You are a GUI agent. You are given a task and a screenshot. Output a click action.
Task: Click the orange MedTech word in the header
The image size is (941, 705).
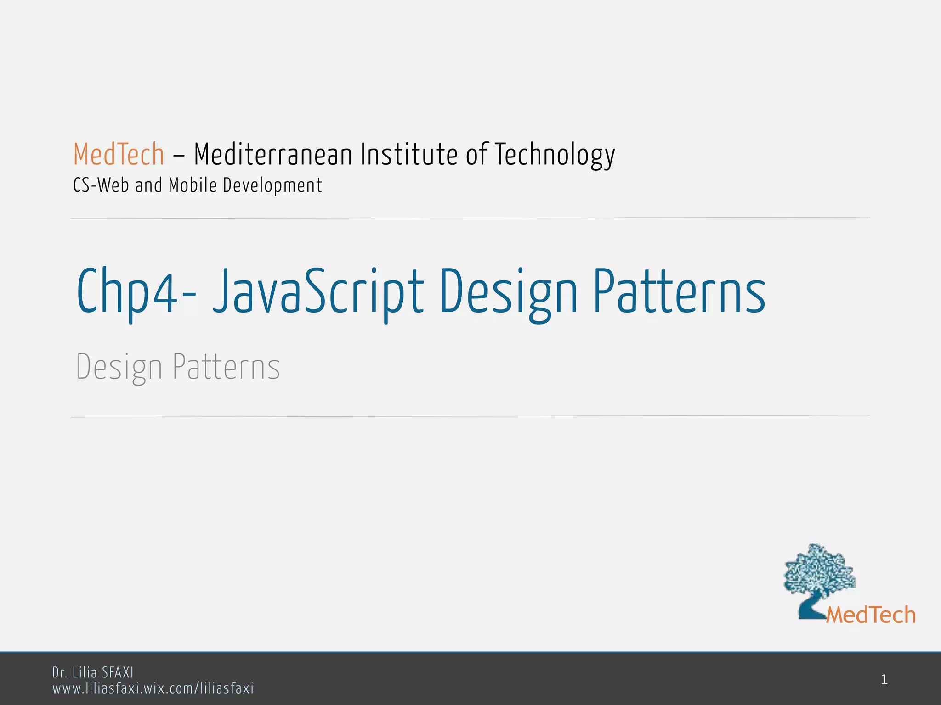(119, 154)
